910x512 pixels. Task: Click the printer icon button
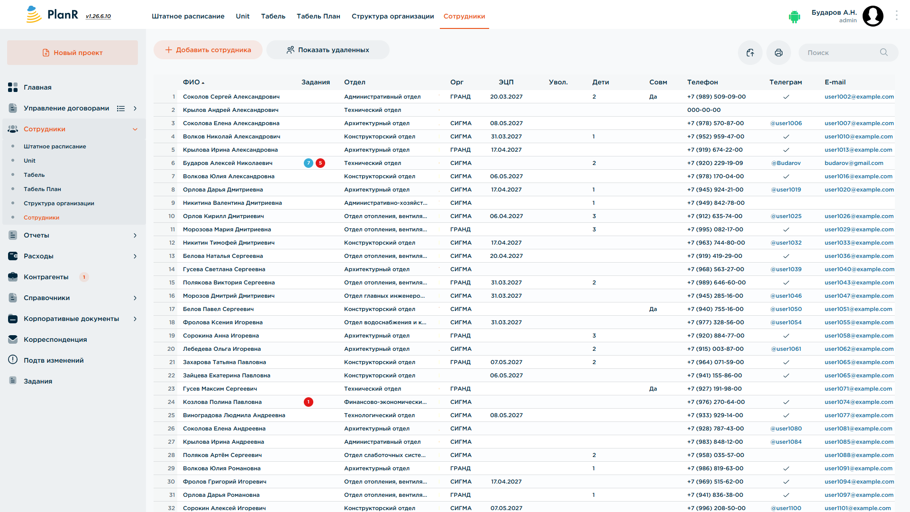coord(778,53)
